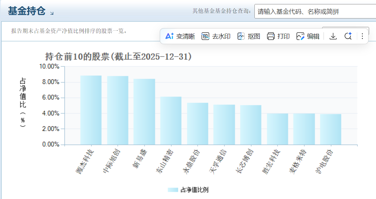Click the 天孚通信 axis label
Viewport: 376px width, 199px height.
[218, 161]
